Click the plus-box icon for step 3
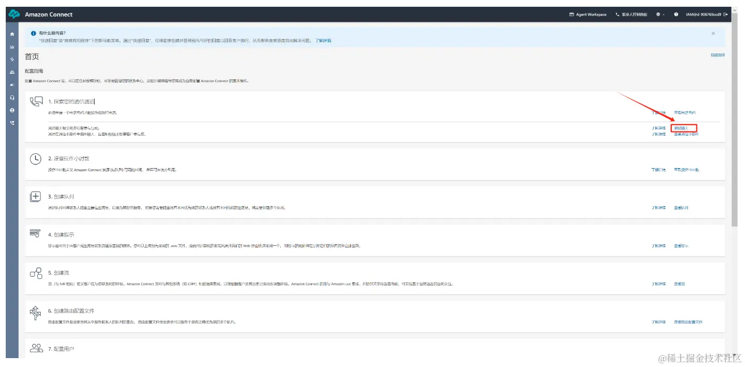The height and width of the screenshot is (367, 745). tap(36, 197)
